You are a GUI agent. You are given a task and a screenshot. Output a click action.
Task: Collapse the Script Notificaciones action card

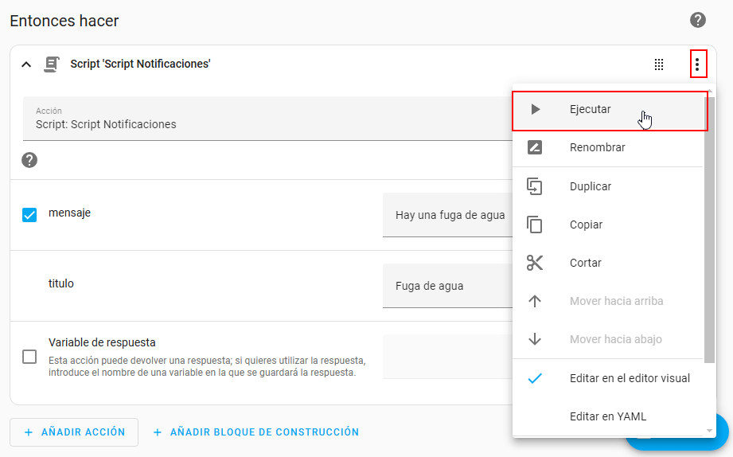(x=26, y=64)
